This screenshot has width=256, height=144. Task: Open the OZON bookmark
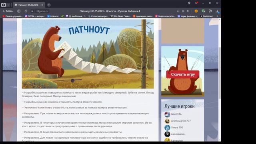[x=35, y=16]
